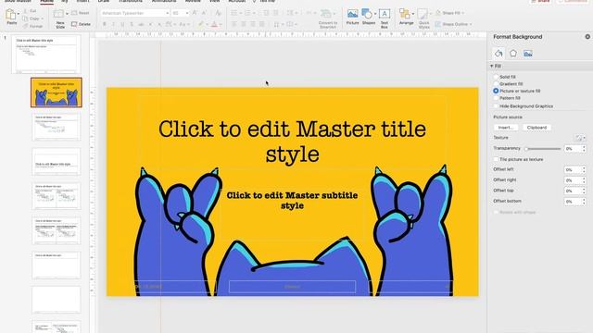
Task: Click the align left icon
Action: click(234, 24)
